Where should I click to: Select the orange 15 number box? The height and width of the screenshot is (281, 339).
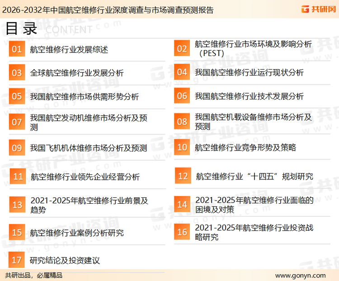pos(17,232)
